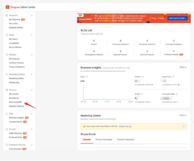Switch to the Product Campaign tab
The image size is (194, 161).
[104, 139]
